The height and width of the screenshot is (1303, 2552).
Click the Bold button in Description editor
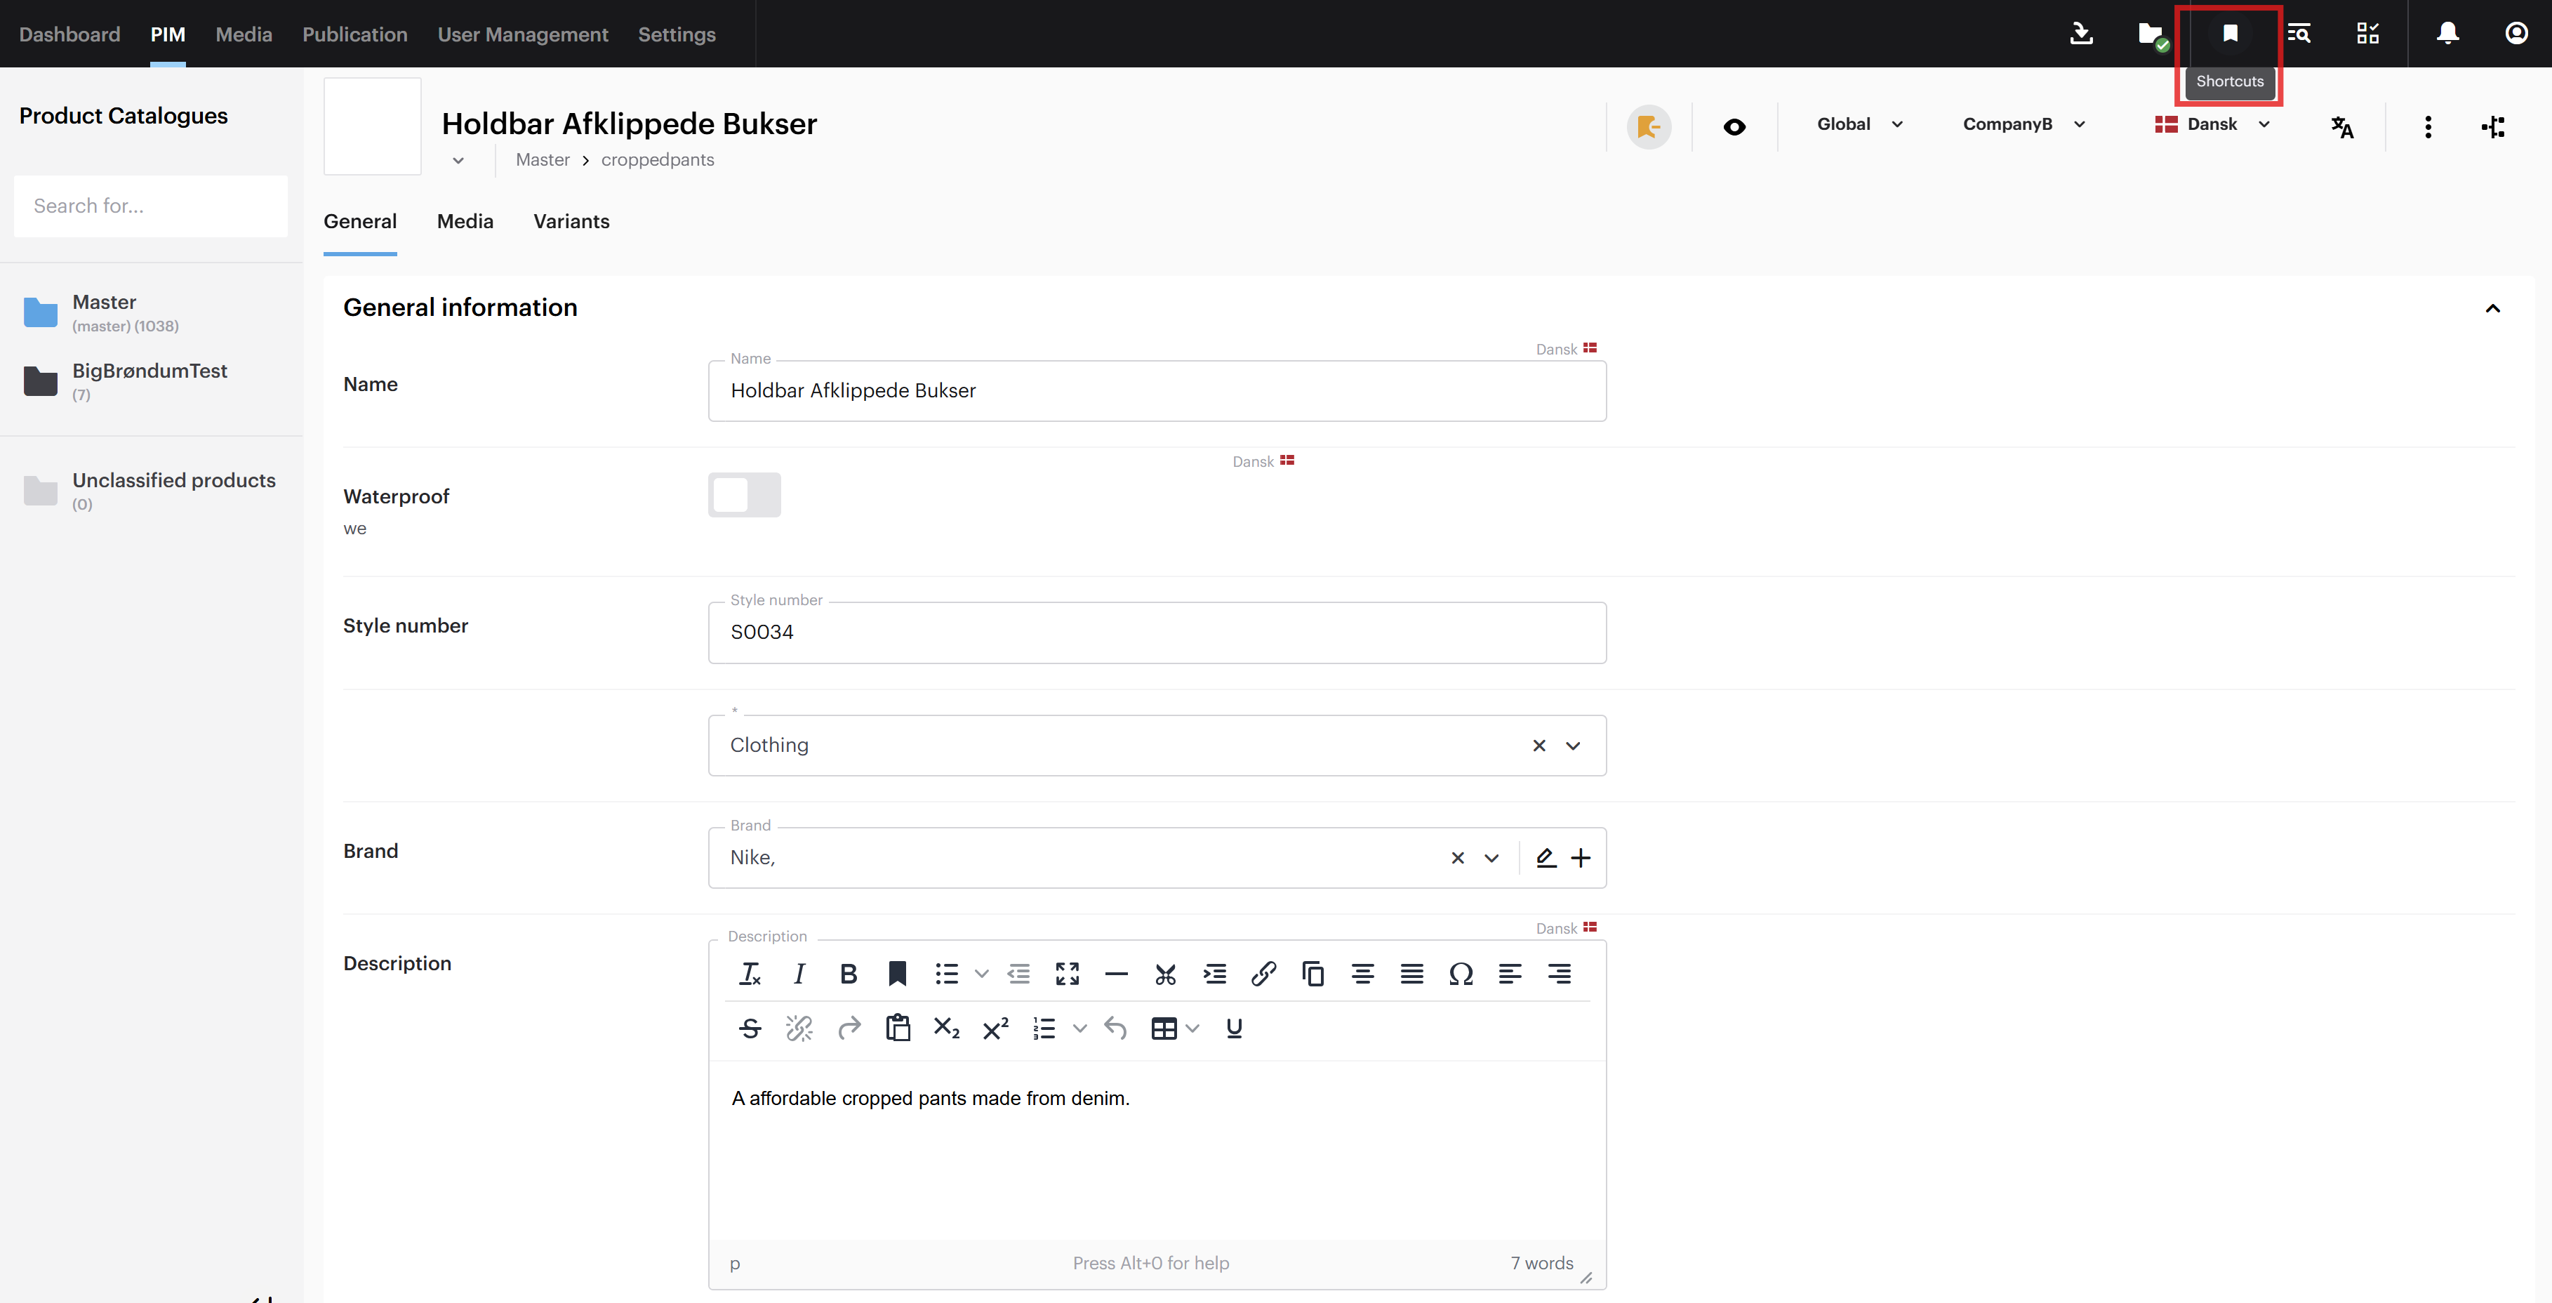pos(848,974)
